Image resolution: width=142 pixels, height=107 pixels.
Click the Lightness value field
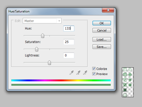pos(69,55)
